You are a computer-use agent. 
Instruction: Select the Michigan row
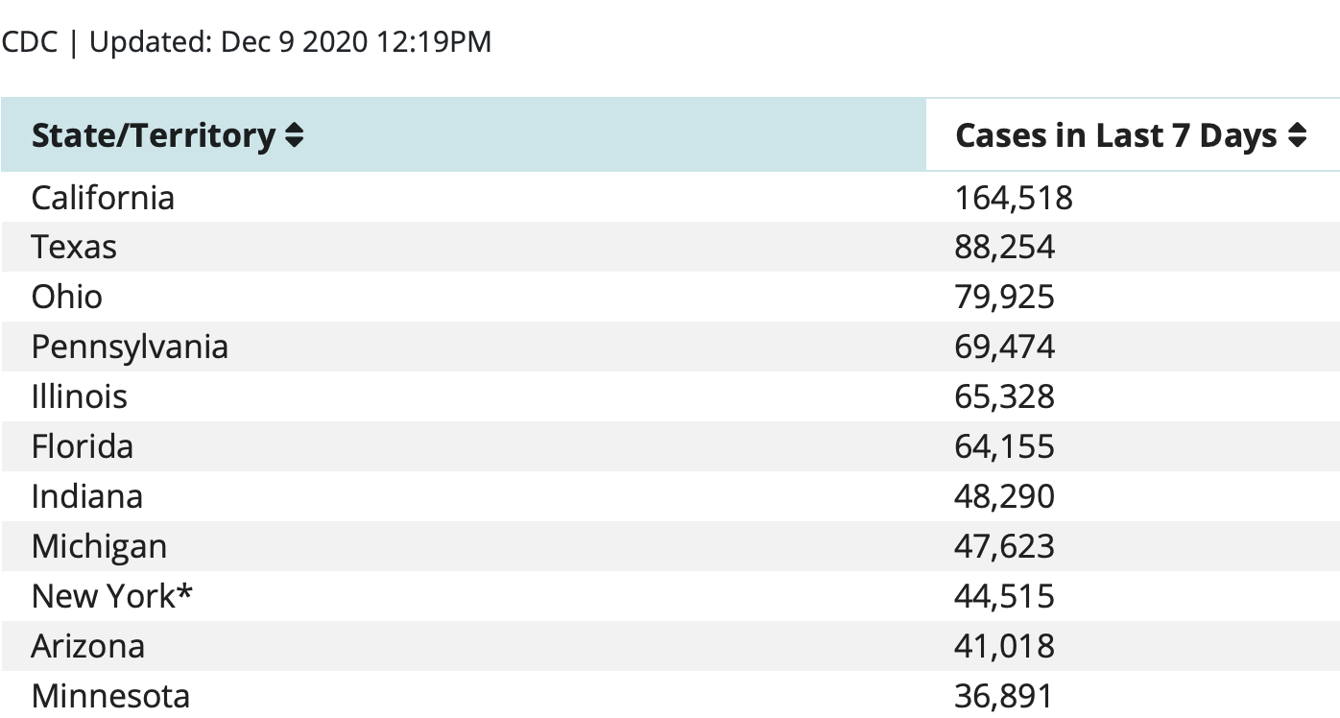(x=670, y=546)
